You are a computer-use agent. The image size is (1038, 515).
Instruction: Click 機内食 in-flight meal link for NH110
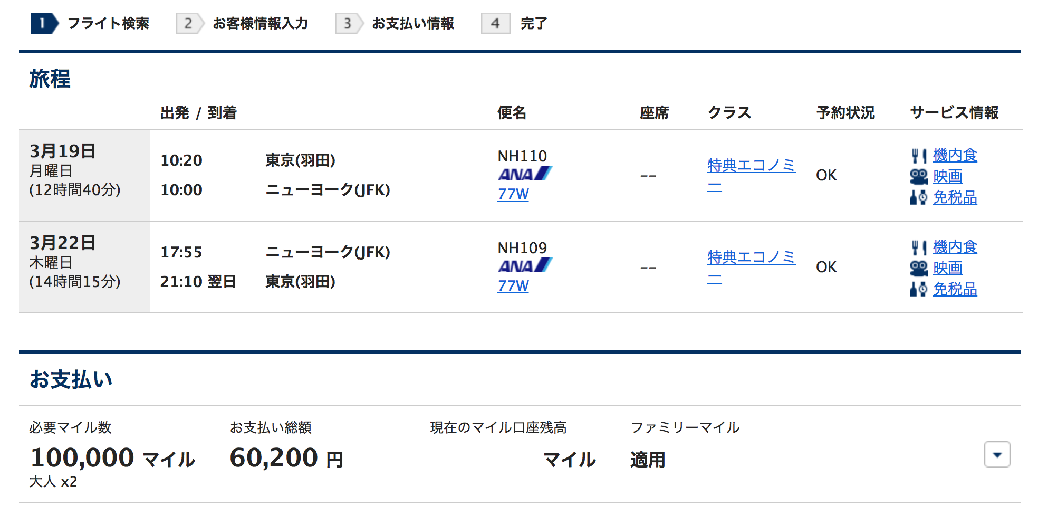click(955, 155)
